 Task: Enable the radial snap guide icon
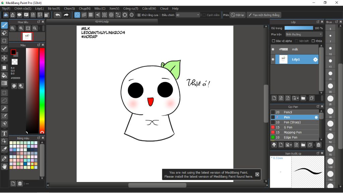(104, 15)
